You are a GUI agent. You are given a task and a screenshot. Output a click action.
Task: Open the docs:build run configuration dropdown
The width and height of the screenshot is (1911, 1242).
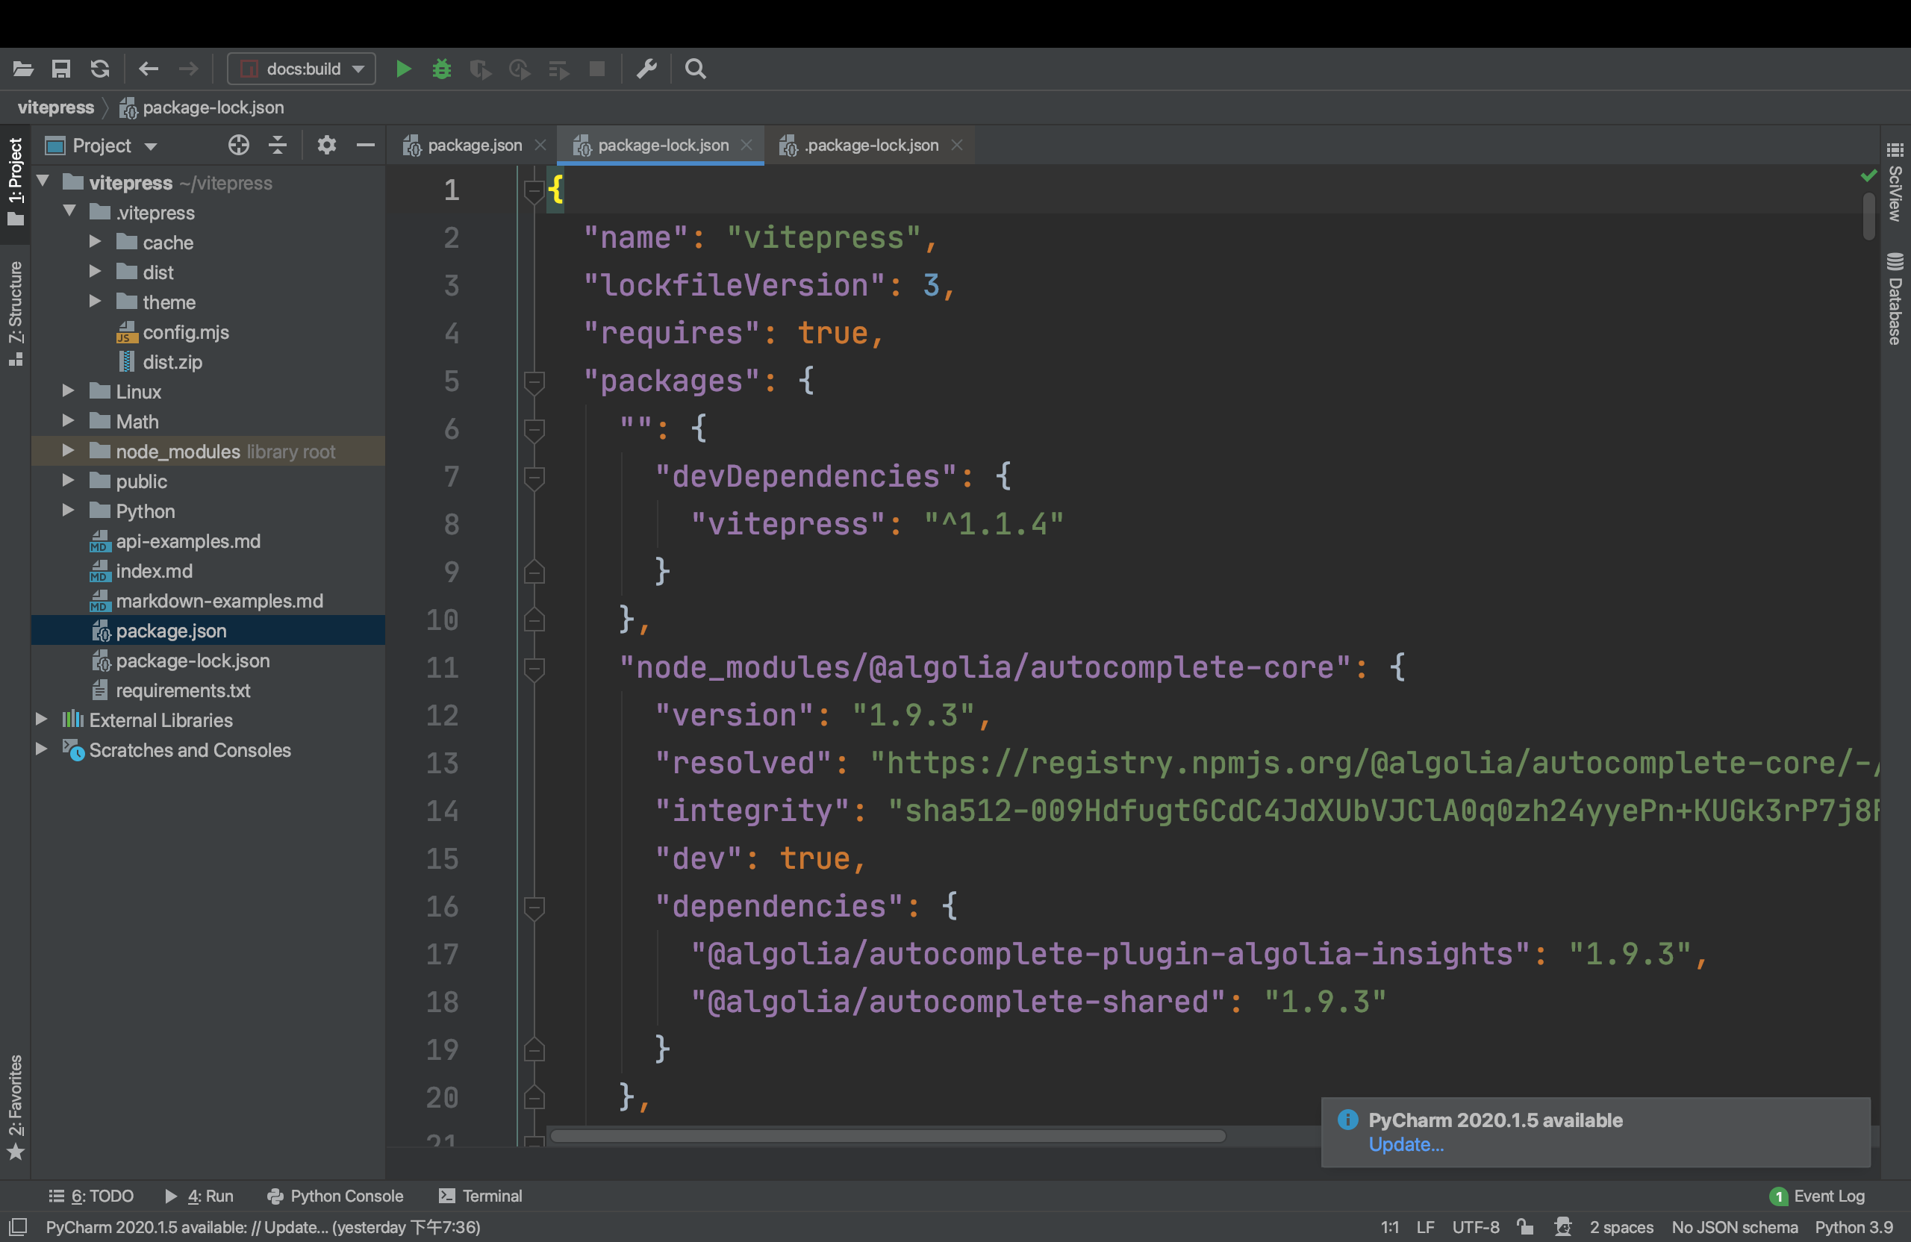click(x=302, y=69)
